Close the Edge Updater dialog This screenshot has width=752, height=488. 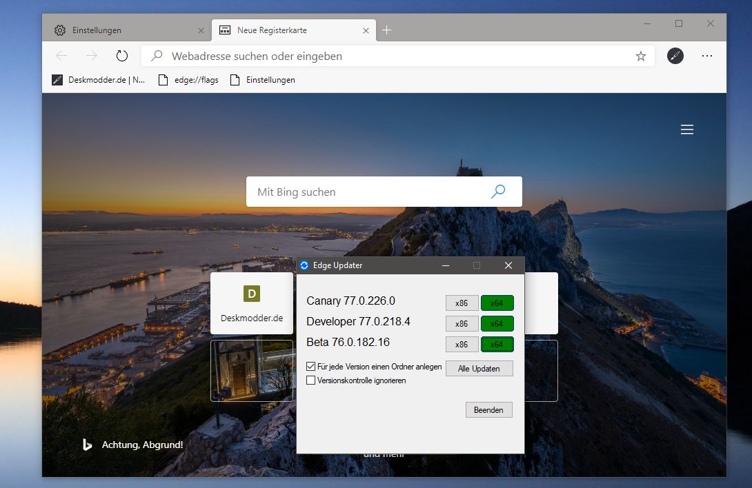point(508,265)
